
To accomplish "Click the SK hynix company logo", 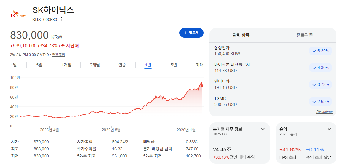I will coord(18,14).
